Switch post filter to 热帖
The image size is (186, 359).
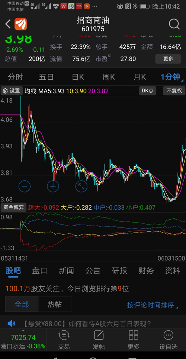pos(55,304)
